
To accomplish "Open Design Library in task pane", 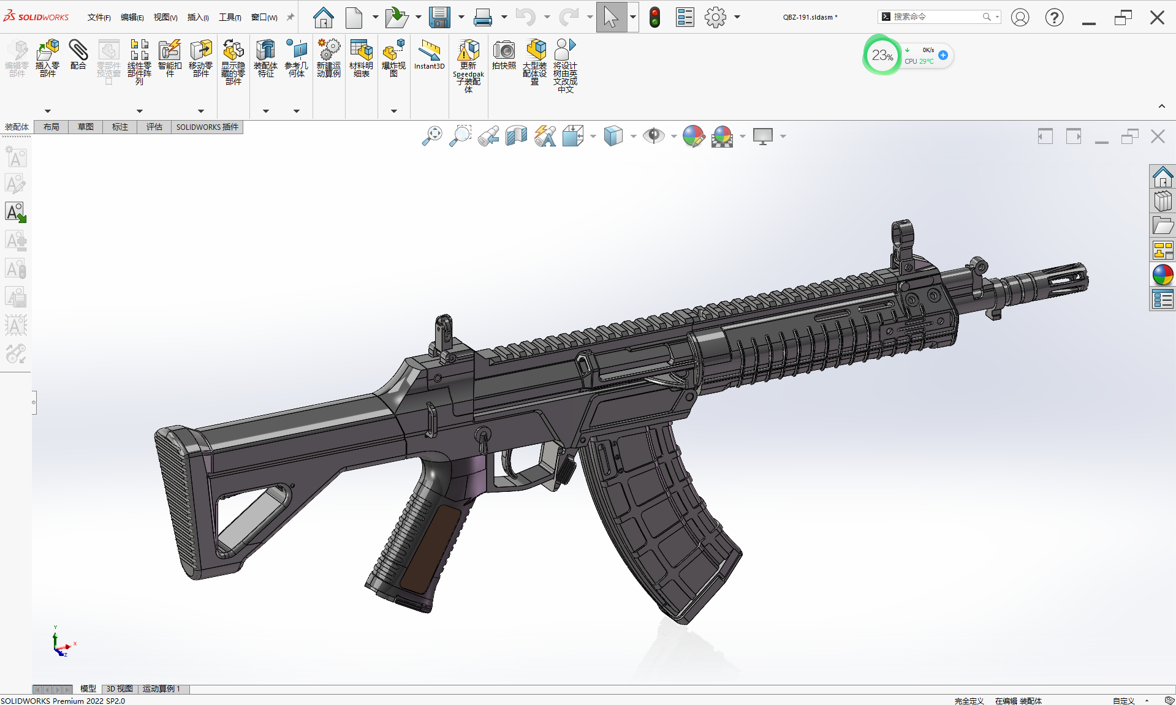I will pos(1163,202).
